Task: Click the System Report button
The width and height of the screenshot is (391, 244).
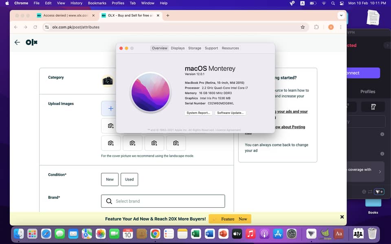Action: pos(198,113)
